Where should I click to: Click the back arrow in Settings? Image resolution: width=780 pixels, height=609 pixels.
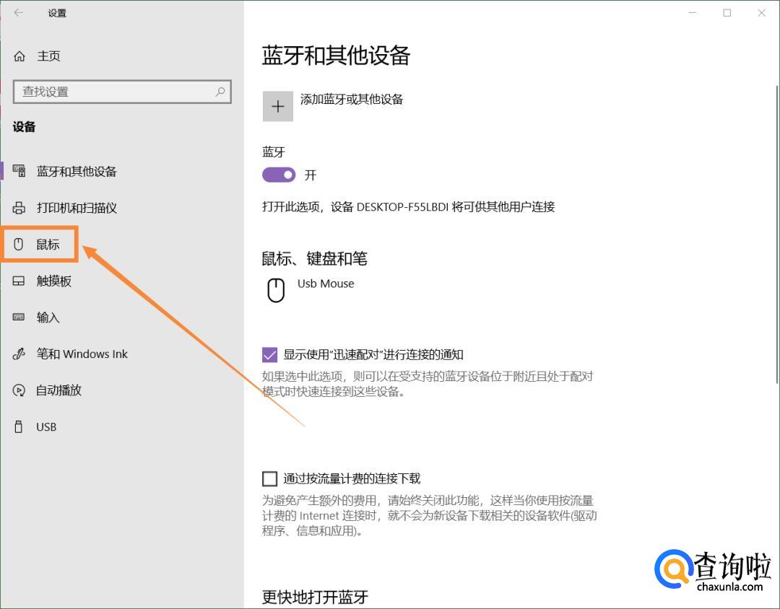pos(19,13)
